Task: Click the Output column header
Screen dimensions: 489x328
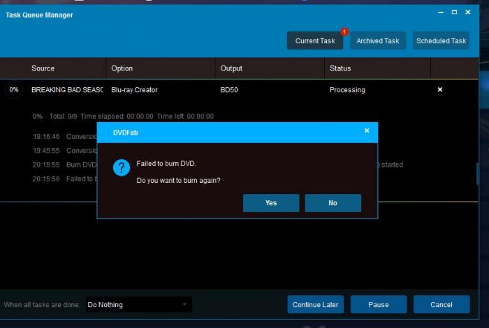Action: (231, 68)
